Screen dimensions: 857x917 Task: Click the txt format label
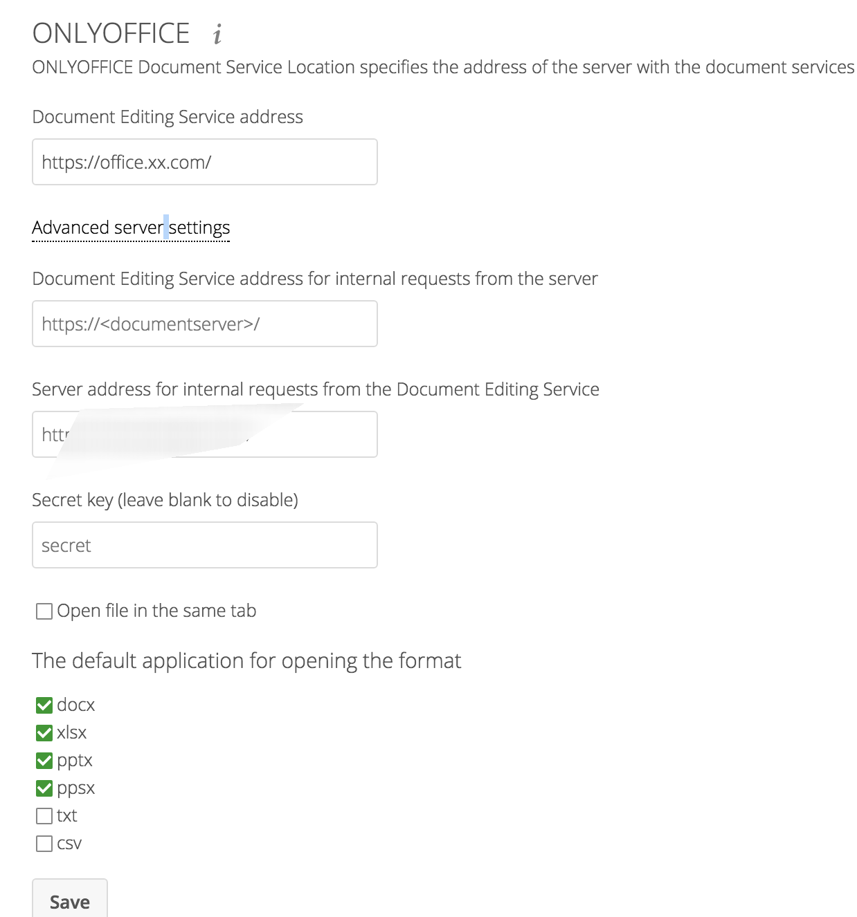66,815
